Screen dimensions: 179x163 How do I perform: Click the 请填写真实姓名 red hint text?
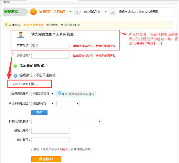tap(94, 46)
